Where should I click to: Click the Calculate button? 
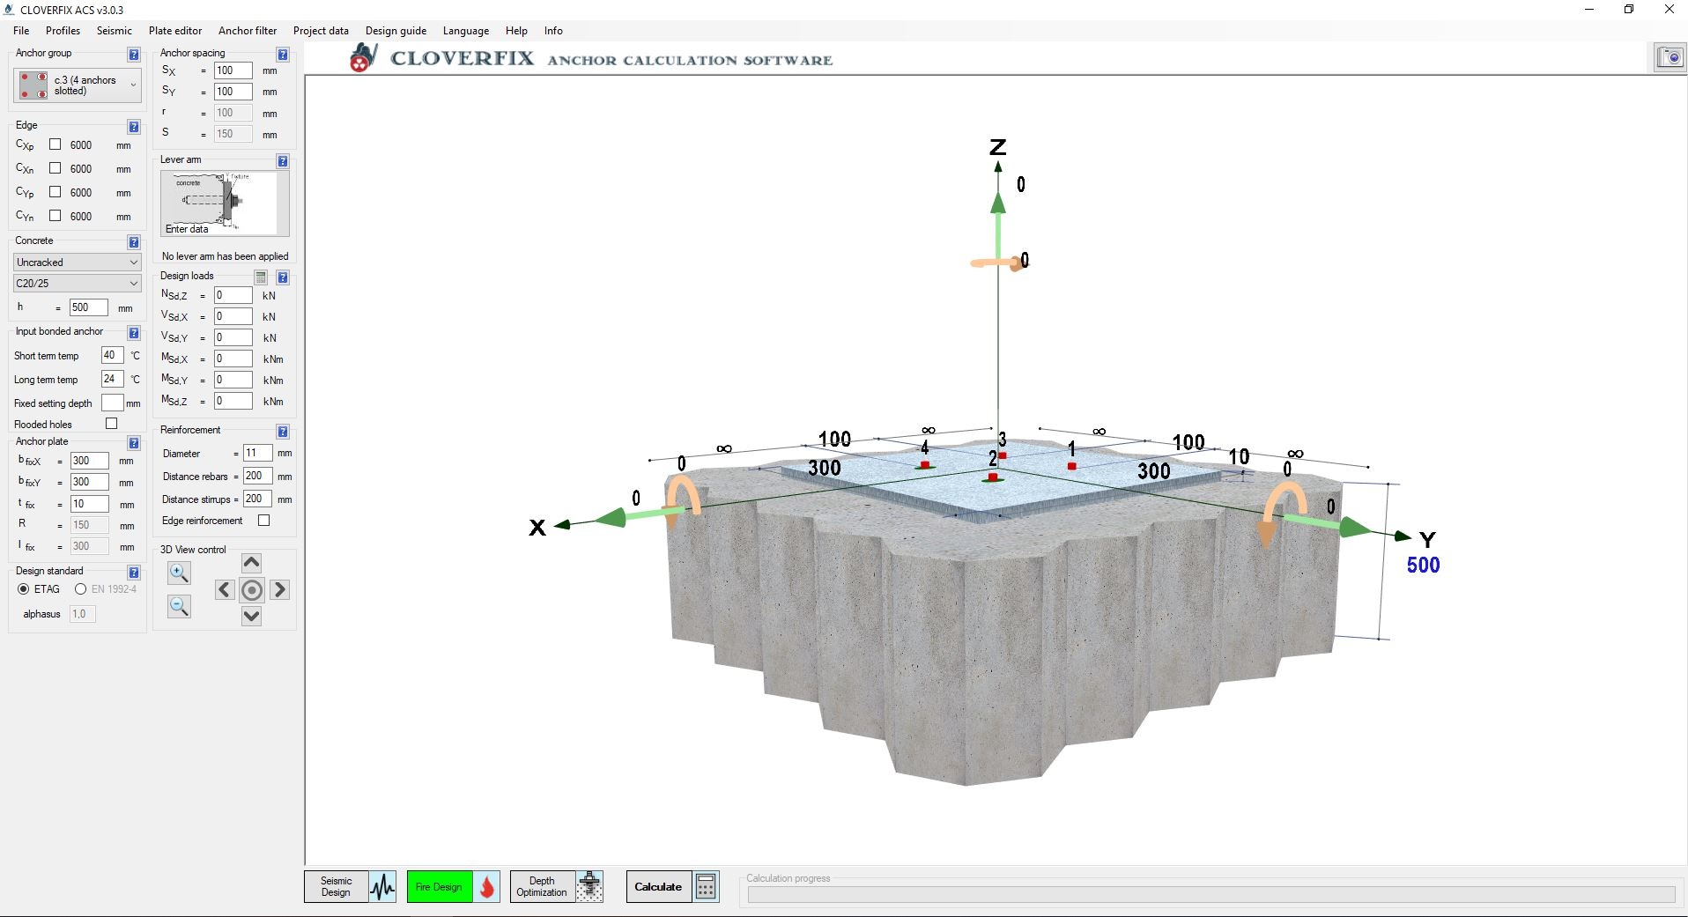pyautogui.click(x=659, y=887)
